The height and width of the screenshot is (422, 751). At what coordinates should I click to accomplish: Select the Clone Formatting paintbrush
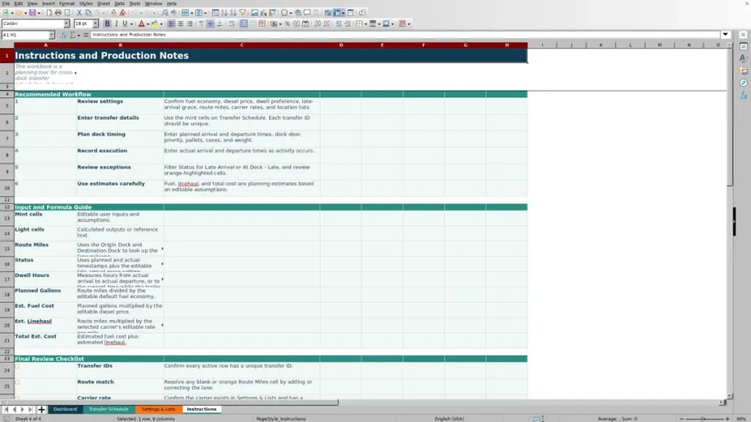(114, 13)
